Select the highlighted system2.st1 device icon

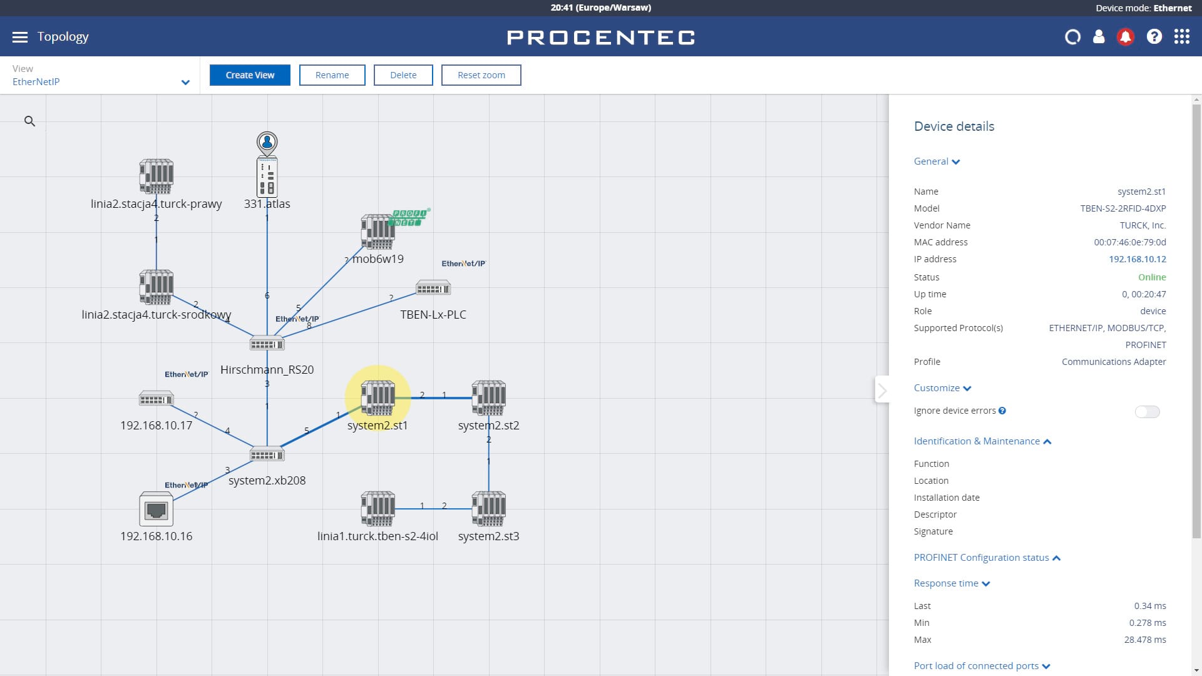378,398
